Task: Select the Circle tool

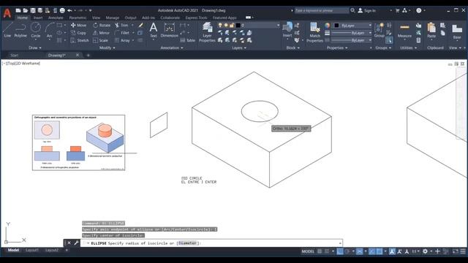Action: point(36,30)
